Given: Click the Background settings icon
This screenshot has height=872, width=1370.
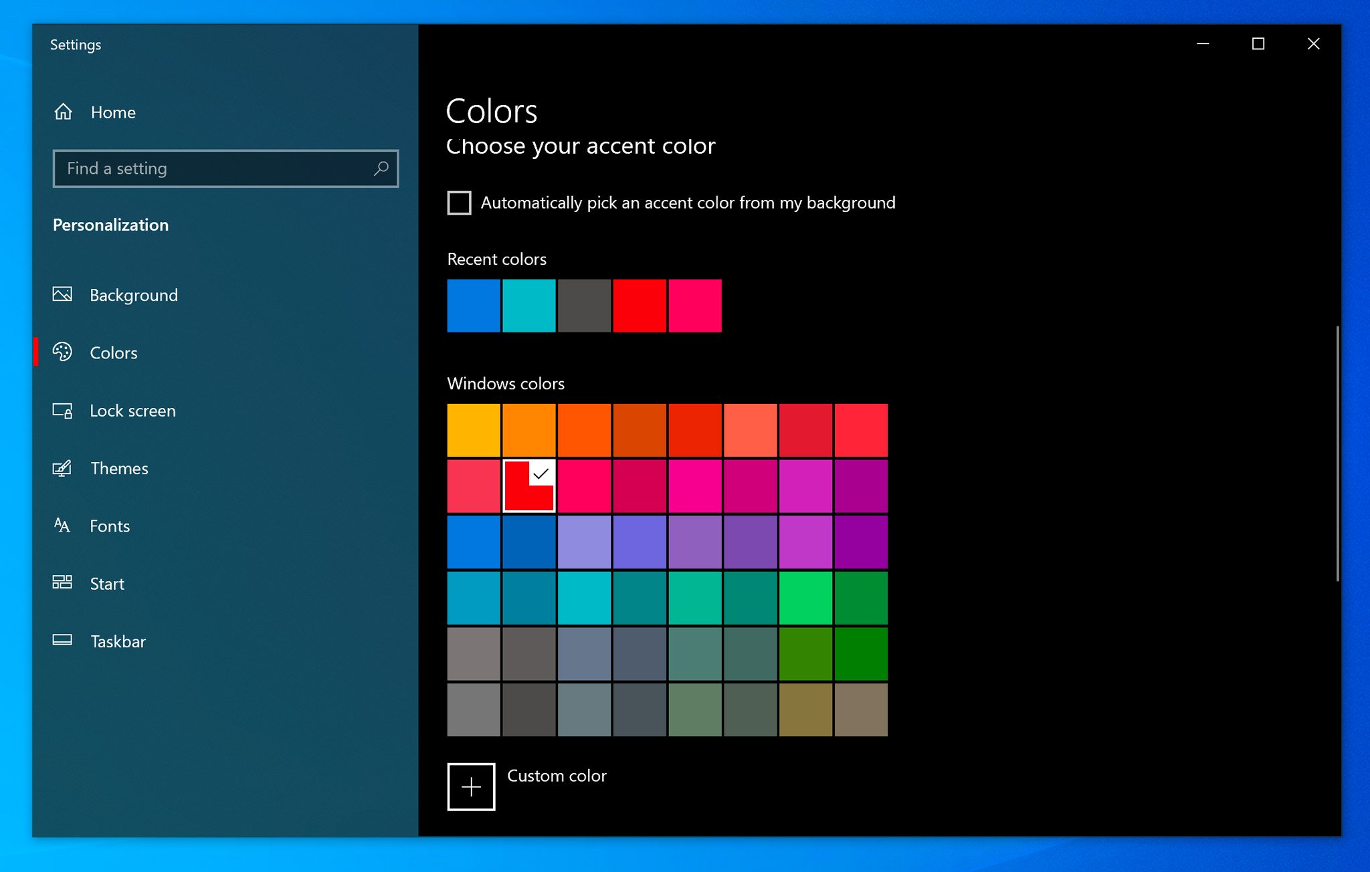Looking at the screenshot, I should [66, 294].
